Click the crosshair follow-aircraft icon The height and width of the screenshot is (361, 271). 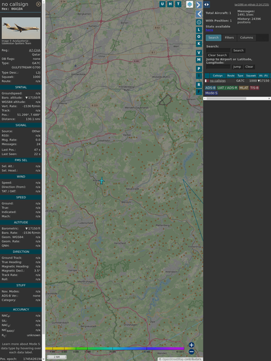(199, 22)
